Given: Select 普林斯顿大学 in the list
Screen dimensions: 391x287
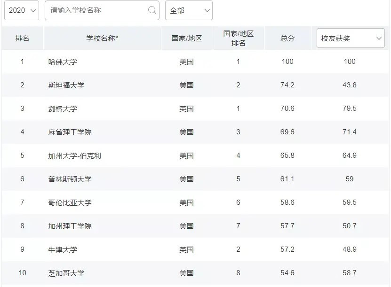Looking at the screenshot, I should coord(71,179).
